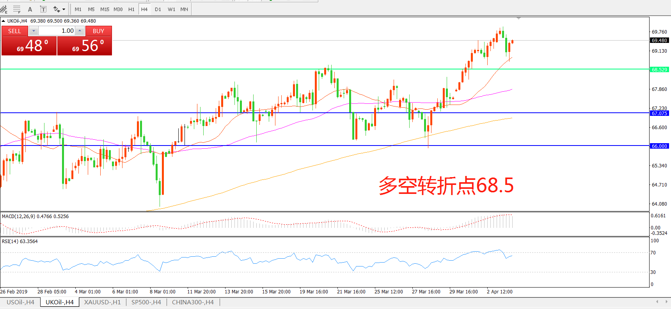The image size is (671, 309).
Task: Select the Text tool (A icon)
Action: click(x=30, y=9)
